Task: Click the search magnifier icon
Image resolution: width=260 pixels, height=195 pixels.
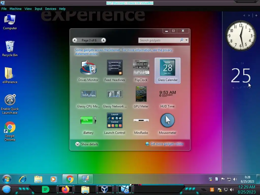Action: pos(182,40)
